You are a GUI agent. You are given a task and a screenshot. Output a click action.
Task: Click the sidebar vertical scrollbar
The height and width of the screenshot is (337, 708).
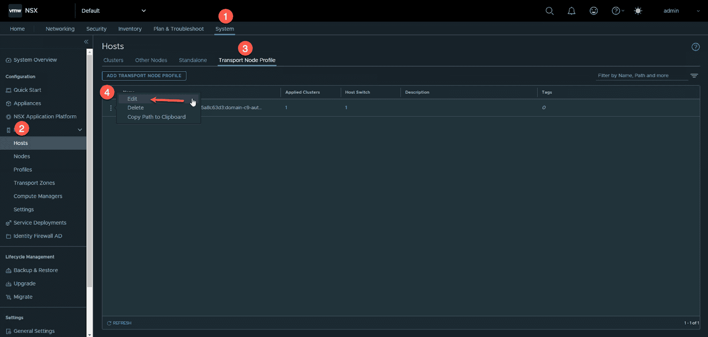tap(90, 177)
